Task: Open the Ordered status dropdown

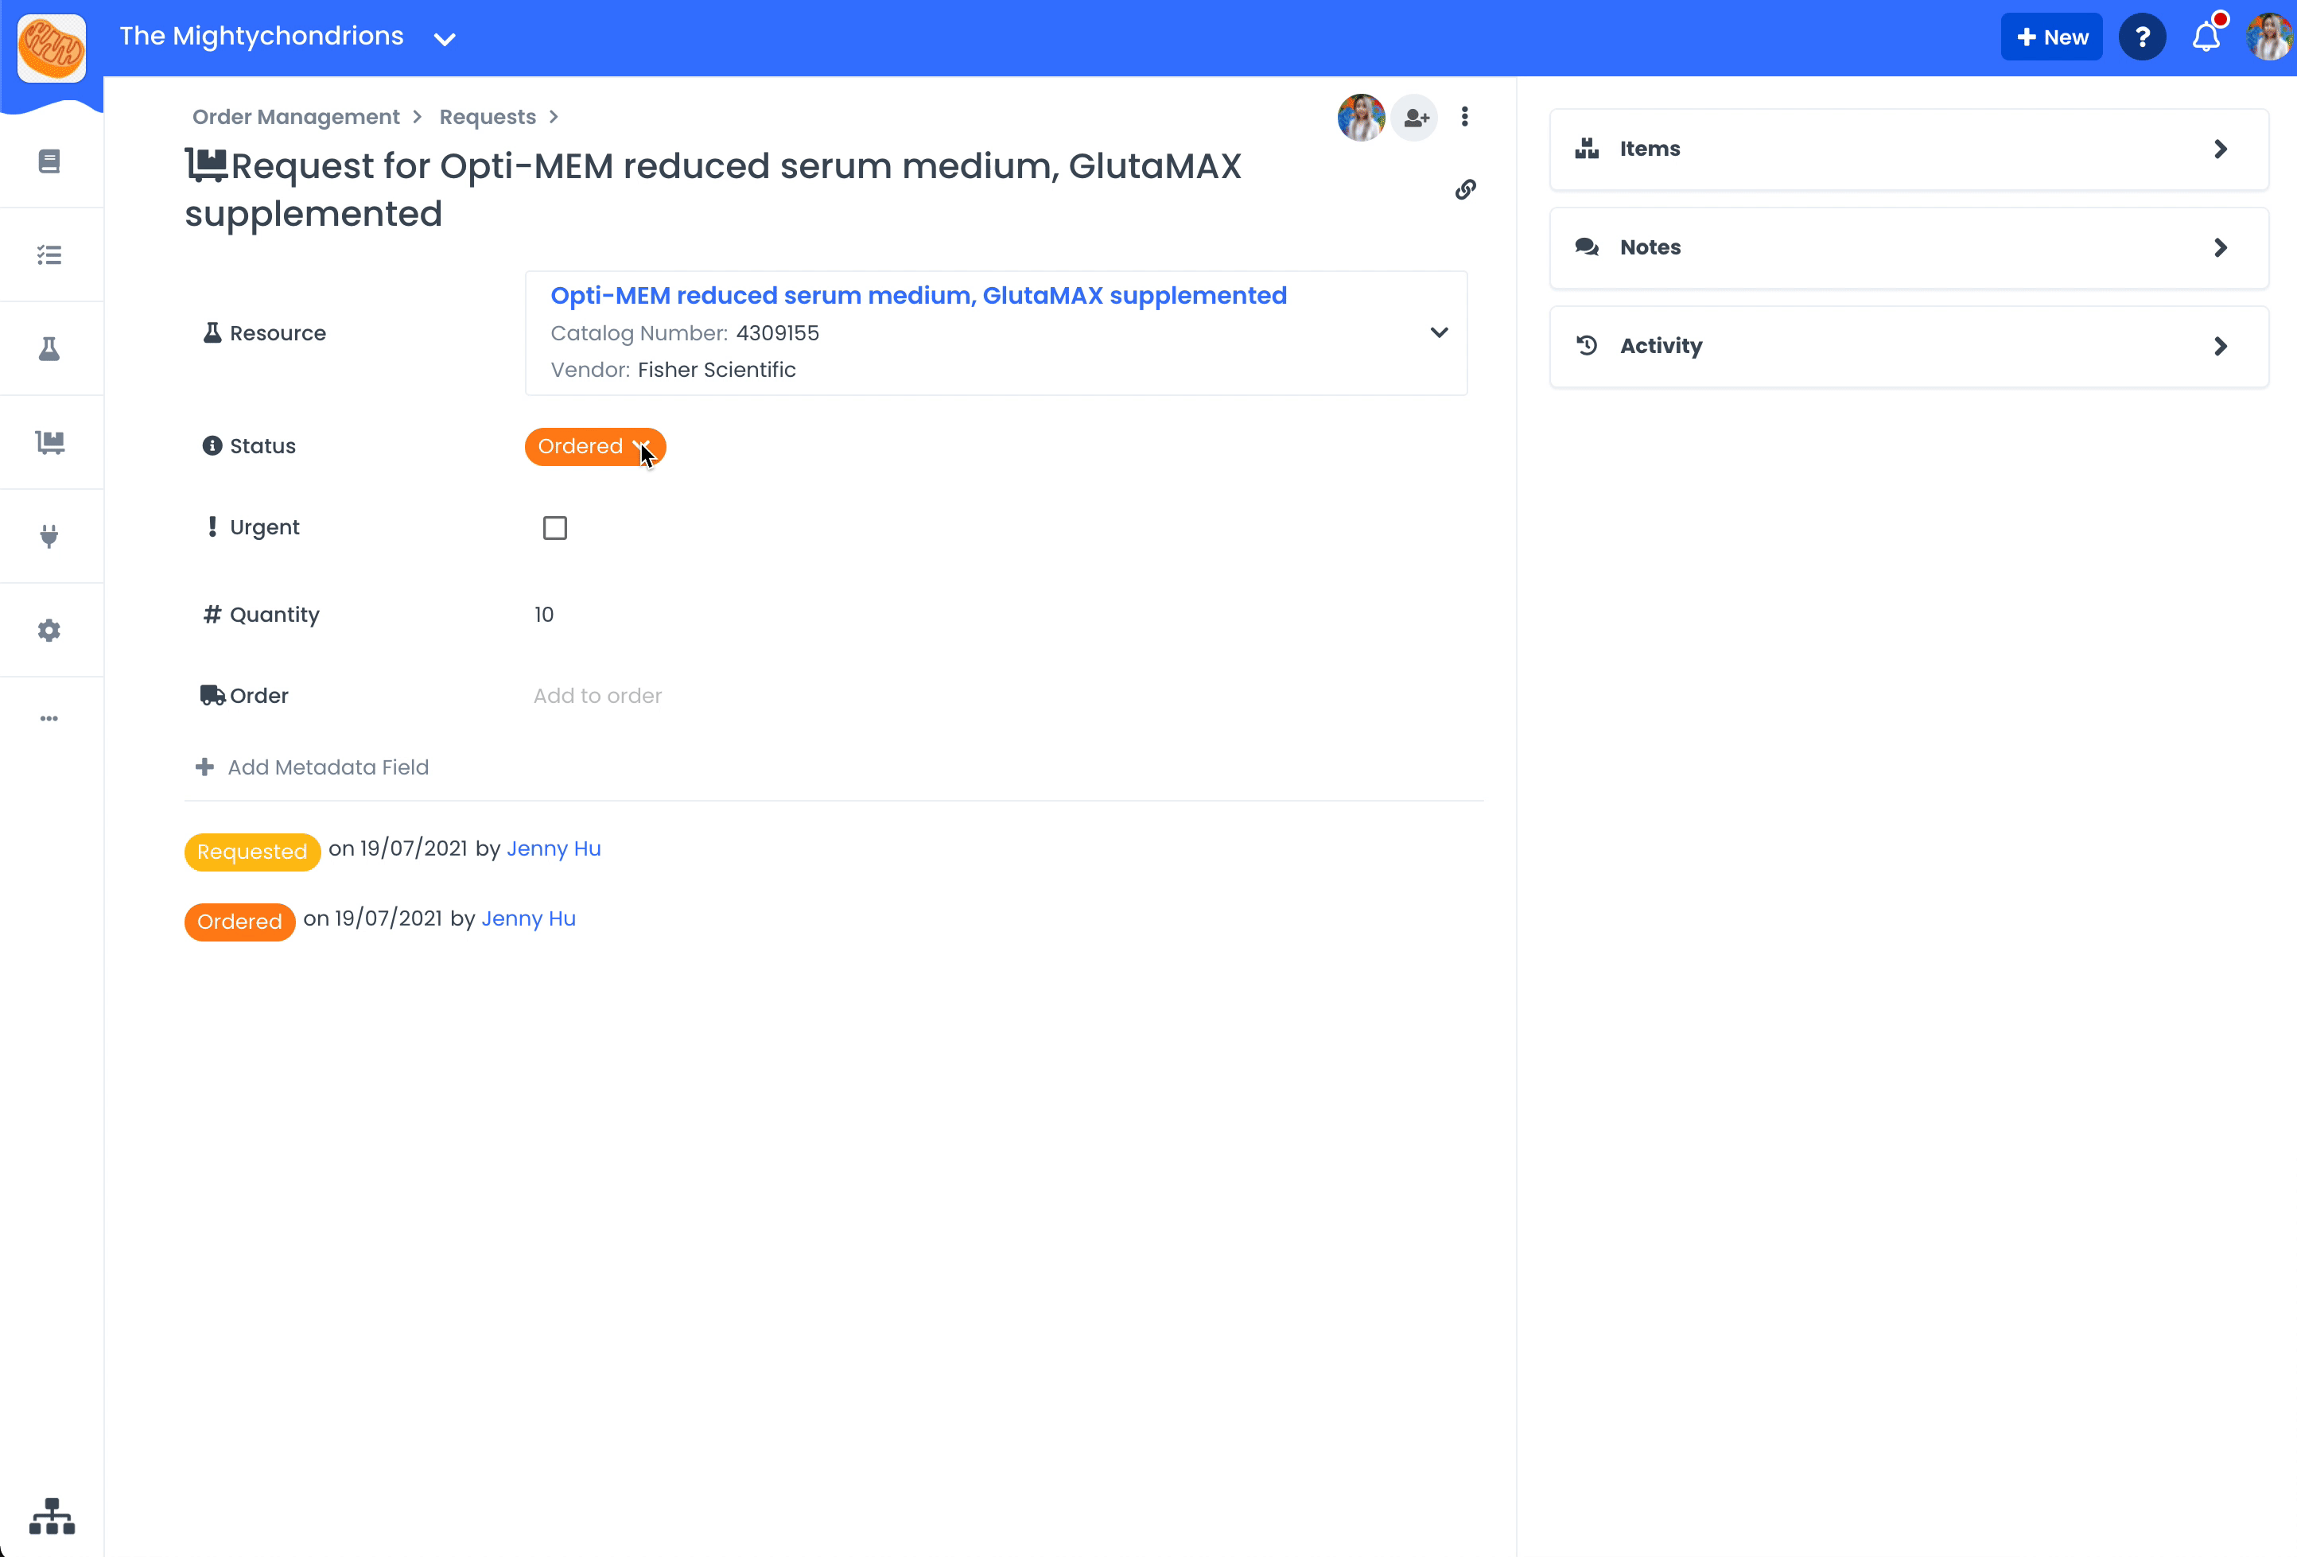Action: [594, 447]
